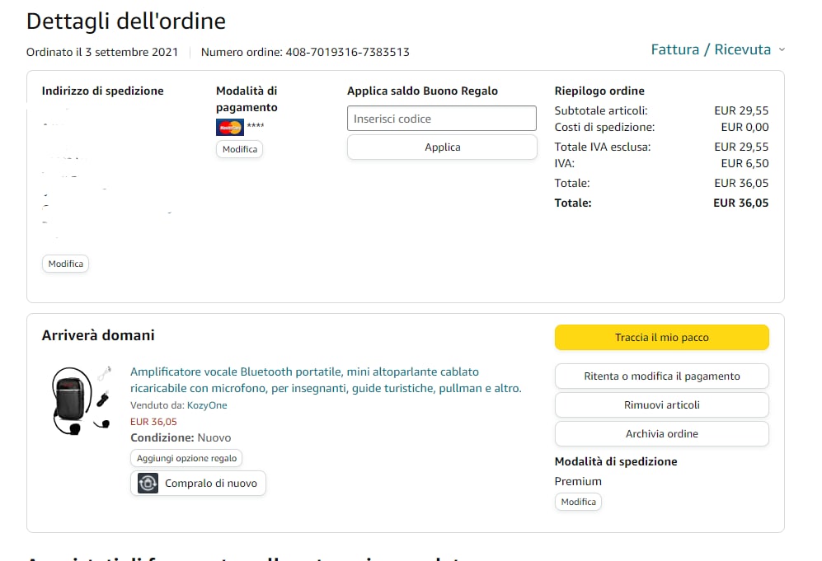Click the Totale IVA esclusa EUR 29,55 value
Image resolution: width=822 pixels, height=561 pixels.
pyautogui.click(x=741, y=147)
